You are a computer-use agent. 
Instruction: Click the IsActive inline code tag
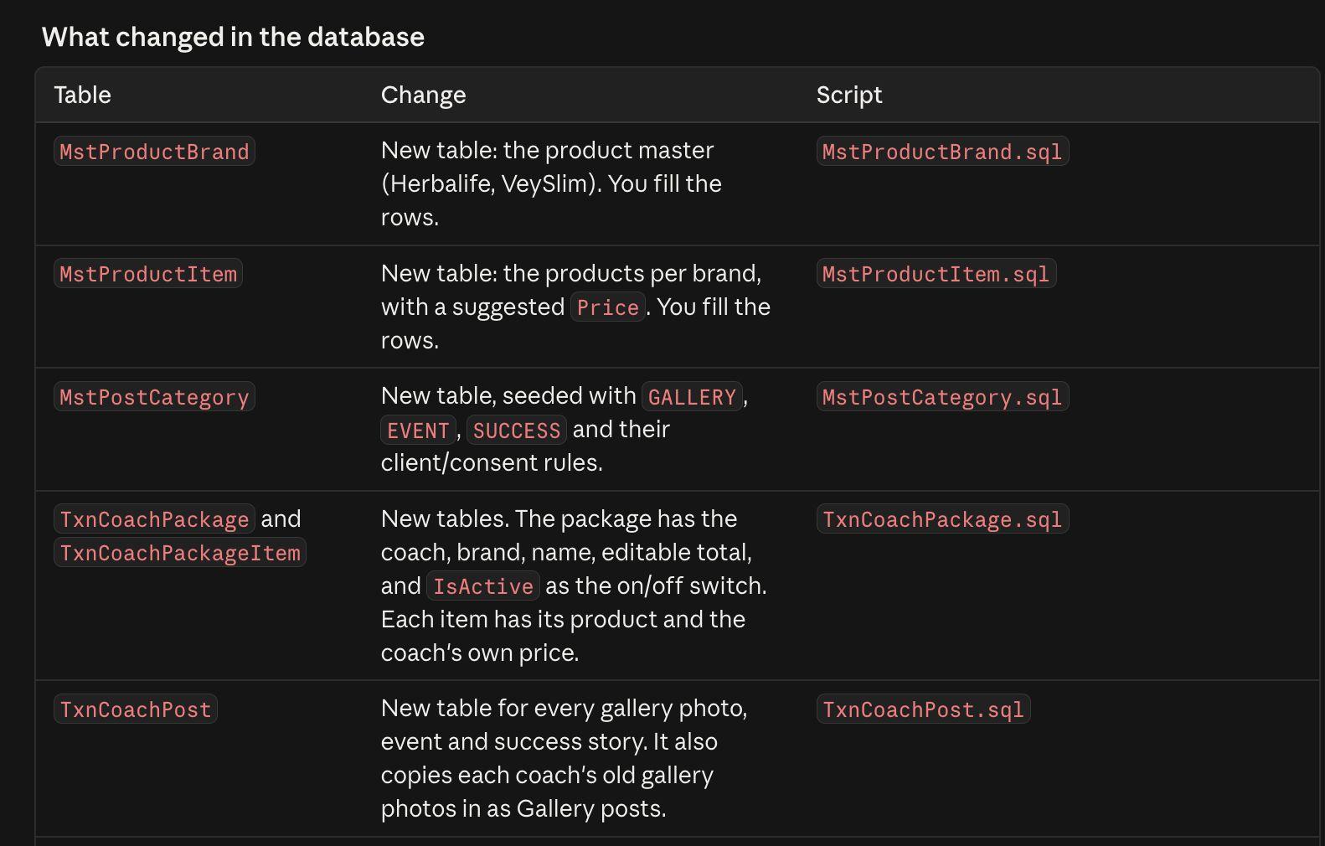coord(483,586)
